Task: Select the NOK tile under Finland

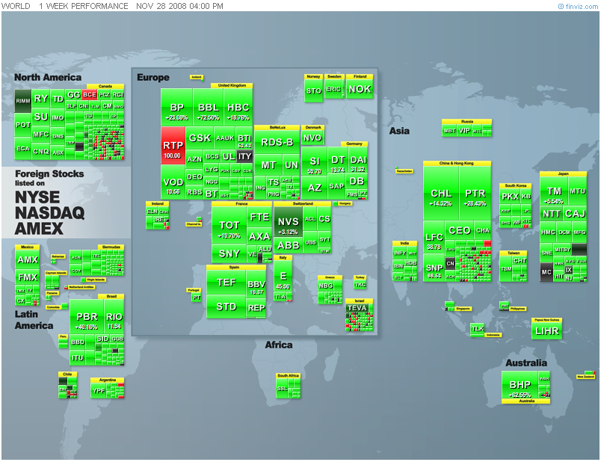Action: click(359, 90)
